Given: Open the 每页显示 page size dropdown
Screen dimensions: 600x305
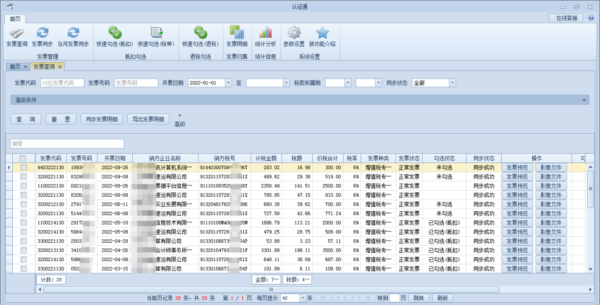Looking at the screenshot, I should click(x=303, y=298).
